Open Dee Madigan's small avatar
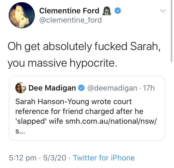 point(21,88)
